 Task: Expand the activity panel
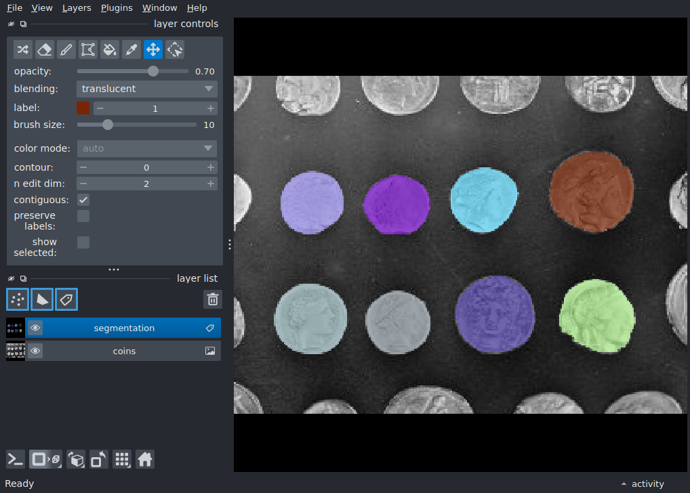[643, 484]
